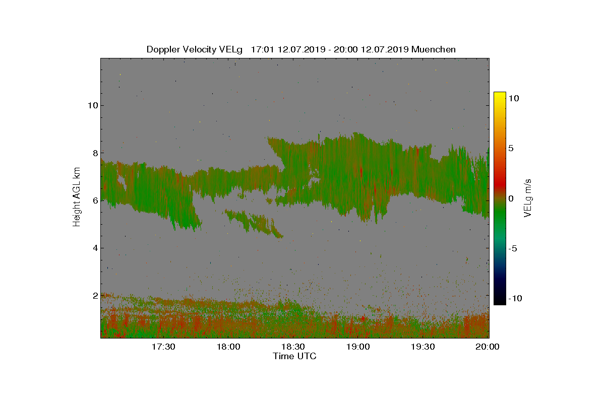Click the colorbar tick label '-5'
This screenshot has width=605, height=403.
point(512,248)
